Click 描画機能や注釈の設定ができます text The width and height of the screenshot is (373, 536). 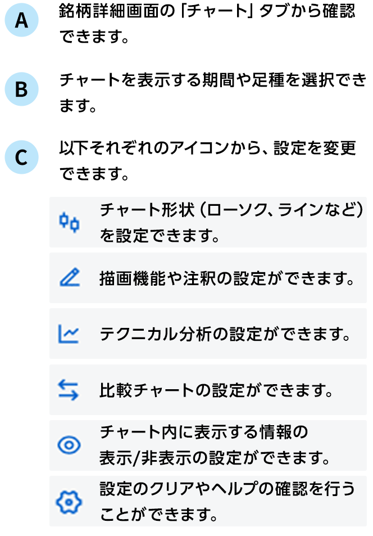227,278
